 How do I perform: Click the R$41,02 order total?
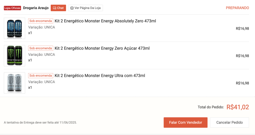coord(238,107)
